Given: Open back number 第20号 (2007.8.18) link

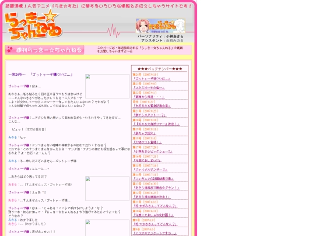Looking at the screenshot, I should (156, 124).
